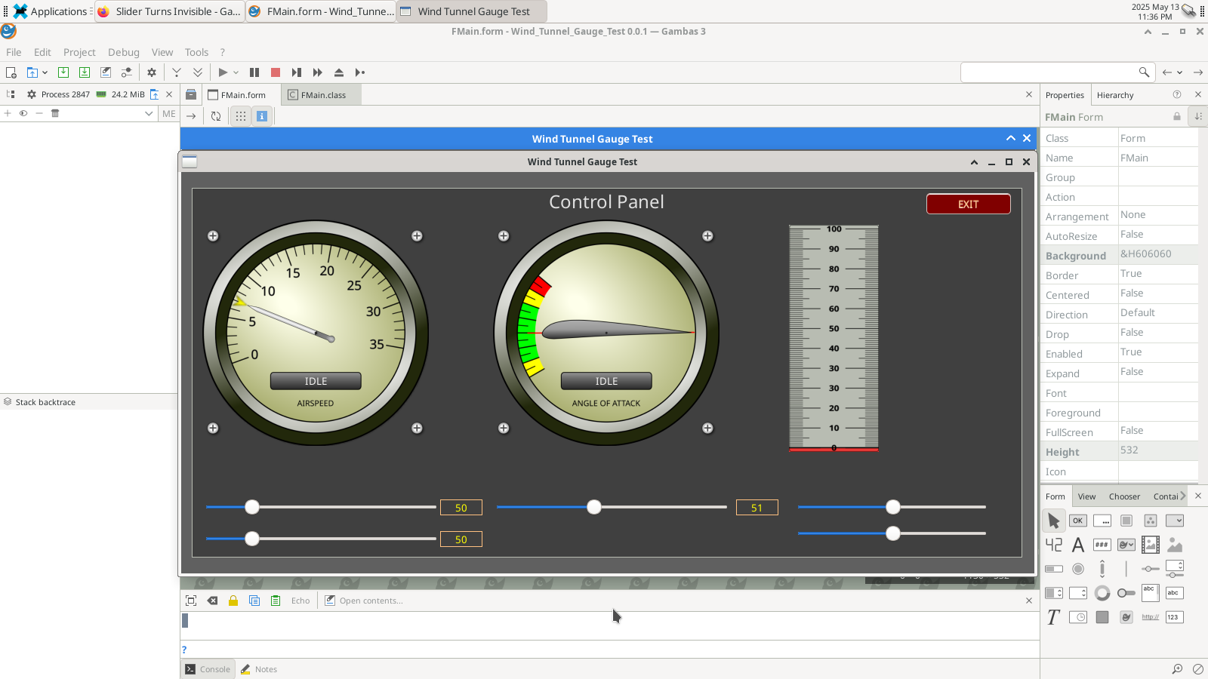Image resolution: width=1208 pixels, height=679 pixels.
Task: Open the Debug menu
Action: [x=123, y=52]
